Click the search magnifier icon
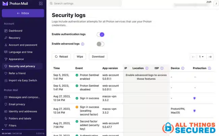 coord(51,3)
